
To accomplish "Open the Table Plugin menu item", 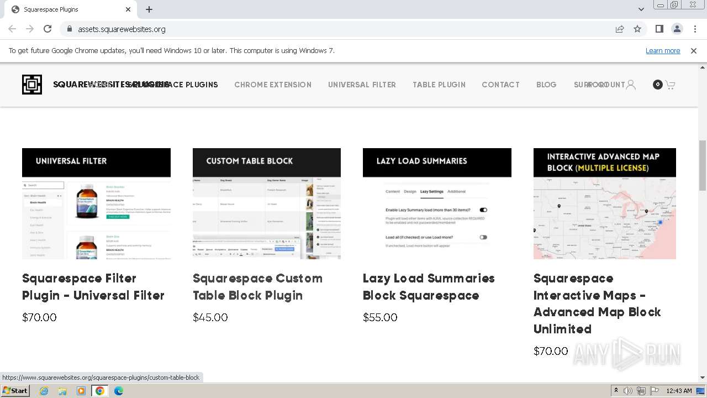I will (x=439, y=85).
